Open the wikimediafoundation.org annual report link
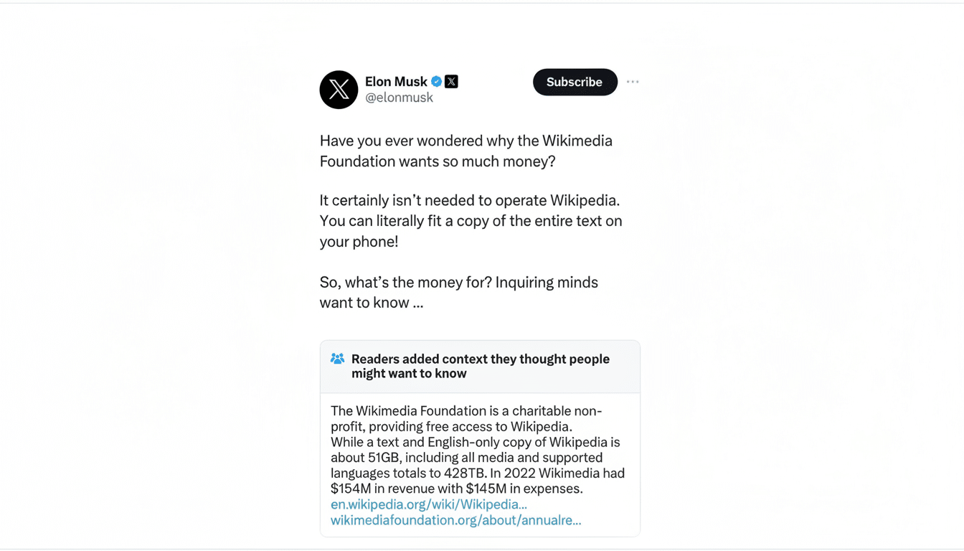 [455, 520]
